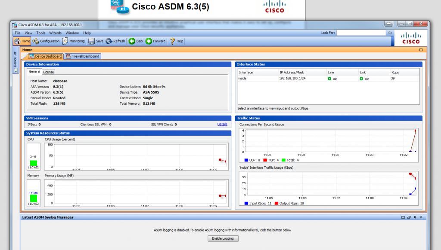Click the Interface column header
The width and height of the screenshot is (441, 250).
[x=258, y=72]
